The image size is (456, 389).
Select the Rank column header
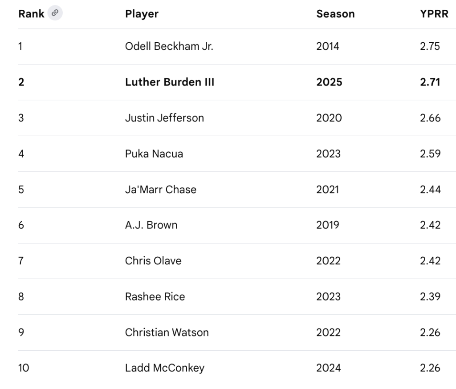[x=31, y=14]
